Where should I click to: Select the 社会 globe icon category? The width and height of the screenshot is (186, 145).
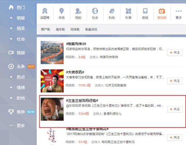[95, 13]
